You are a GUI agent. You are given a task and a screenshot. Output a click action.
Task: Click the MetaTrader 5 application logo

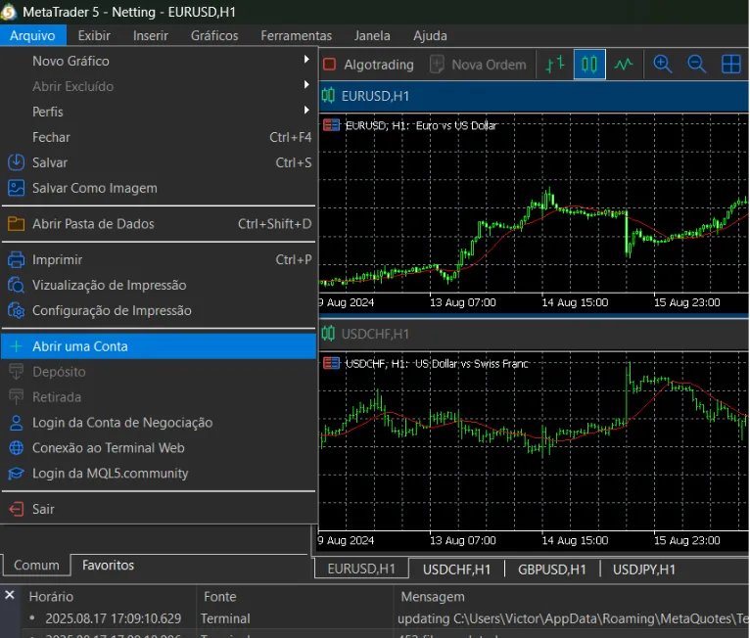(8, 12)
